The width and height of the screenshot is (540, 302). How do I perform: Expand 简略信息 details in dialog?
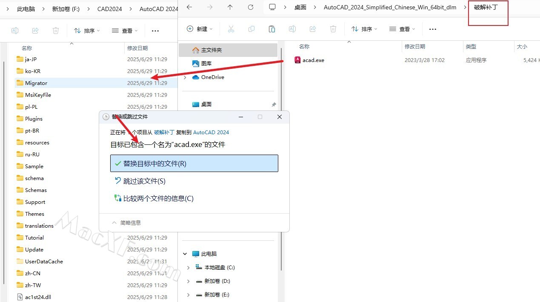click(126, 223)
